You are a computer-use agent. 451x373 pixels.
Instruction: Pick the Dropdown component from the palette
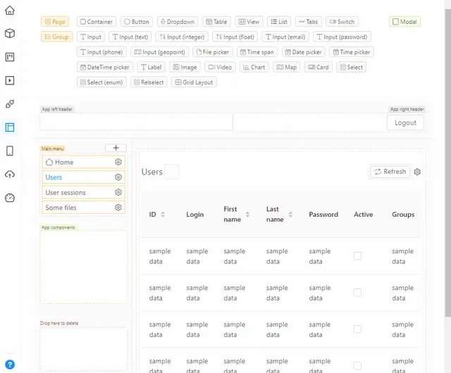[177, 22]
